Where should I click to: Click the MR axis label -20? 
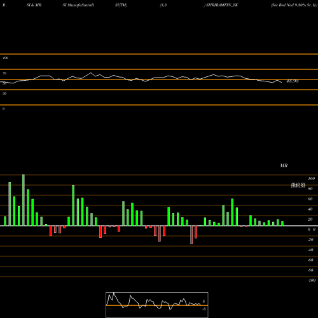point(310,240)
